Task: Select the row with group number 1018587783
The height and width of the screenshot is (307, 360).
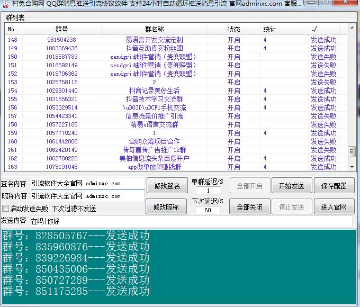Action: tap(176, 57)
